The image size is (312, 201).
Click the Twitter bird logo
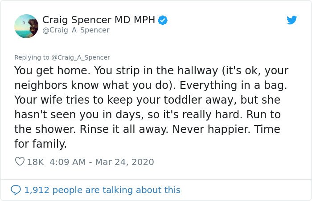[291, 20]
